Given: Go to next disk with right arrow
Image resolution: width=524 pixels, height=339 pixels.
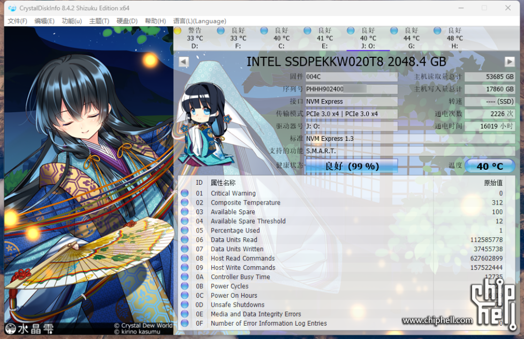Looking at the screenshot, I should point(510,62).
